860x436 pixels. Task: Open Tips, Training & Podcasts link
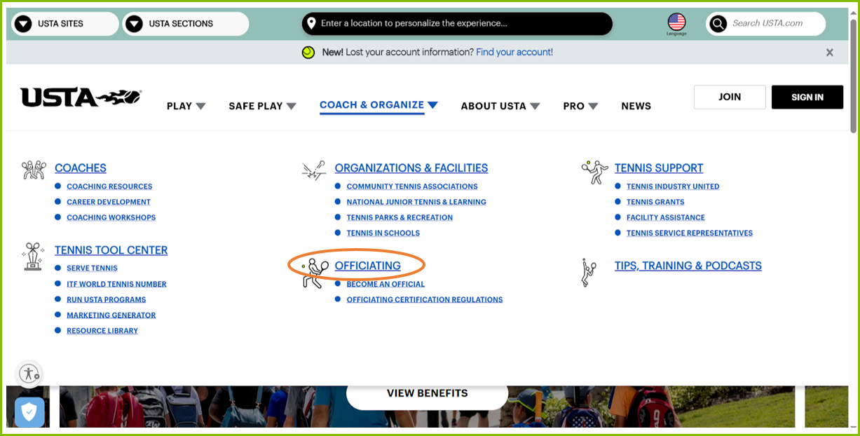click(688, 266)
